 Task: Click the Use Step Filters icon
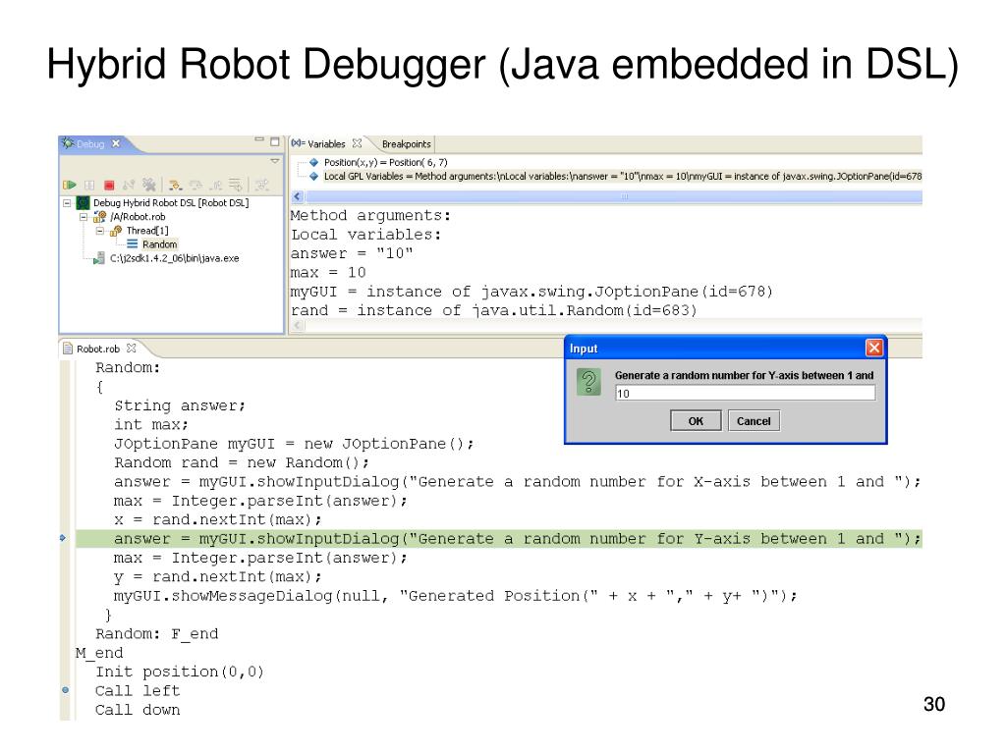(261, 186)
